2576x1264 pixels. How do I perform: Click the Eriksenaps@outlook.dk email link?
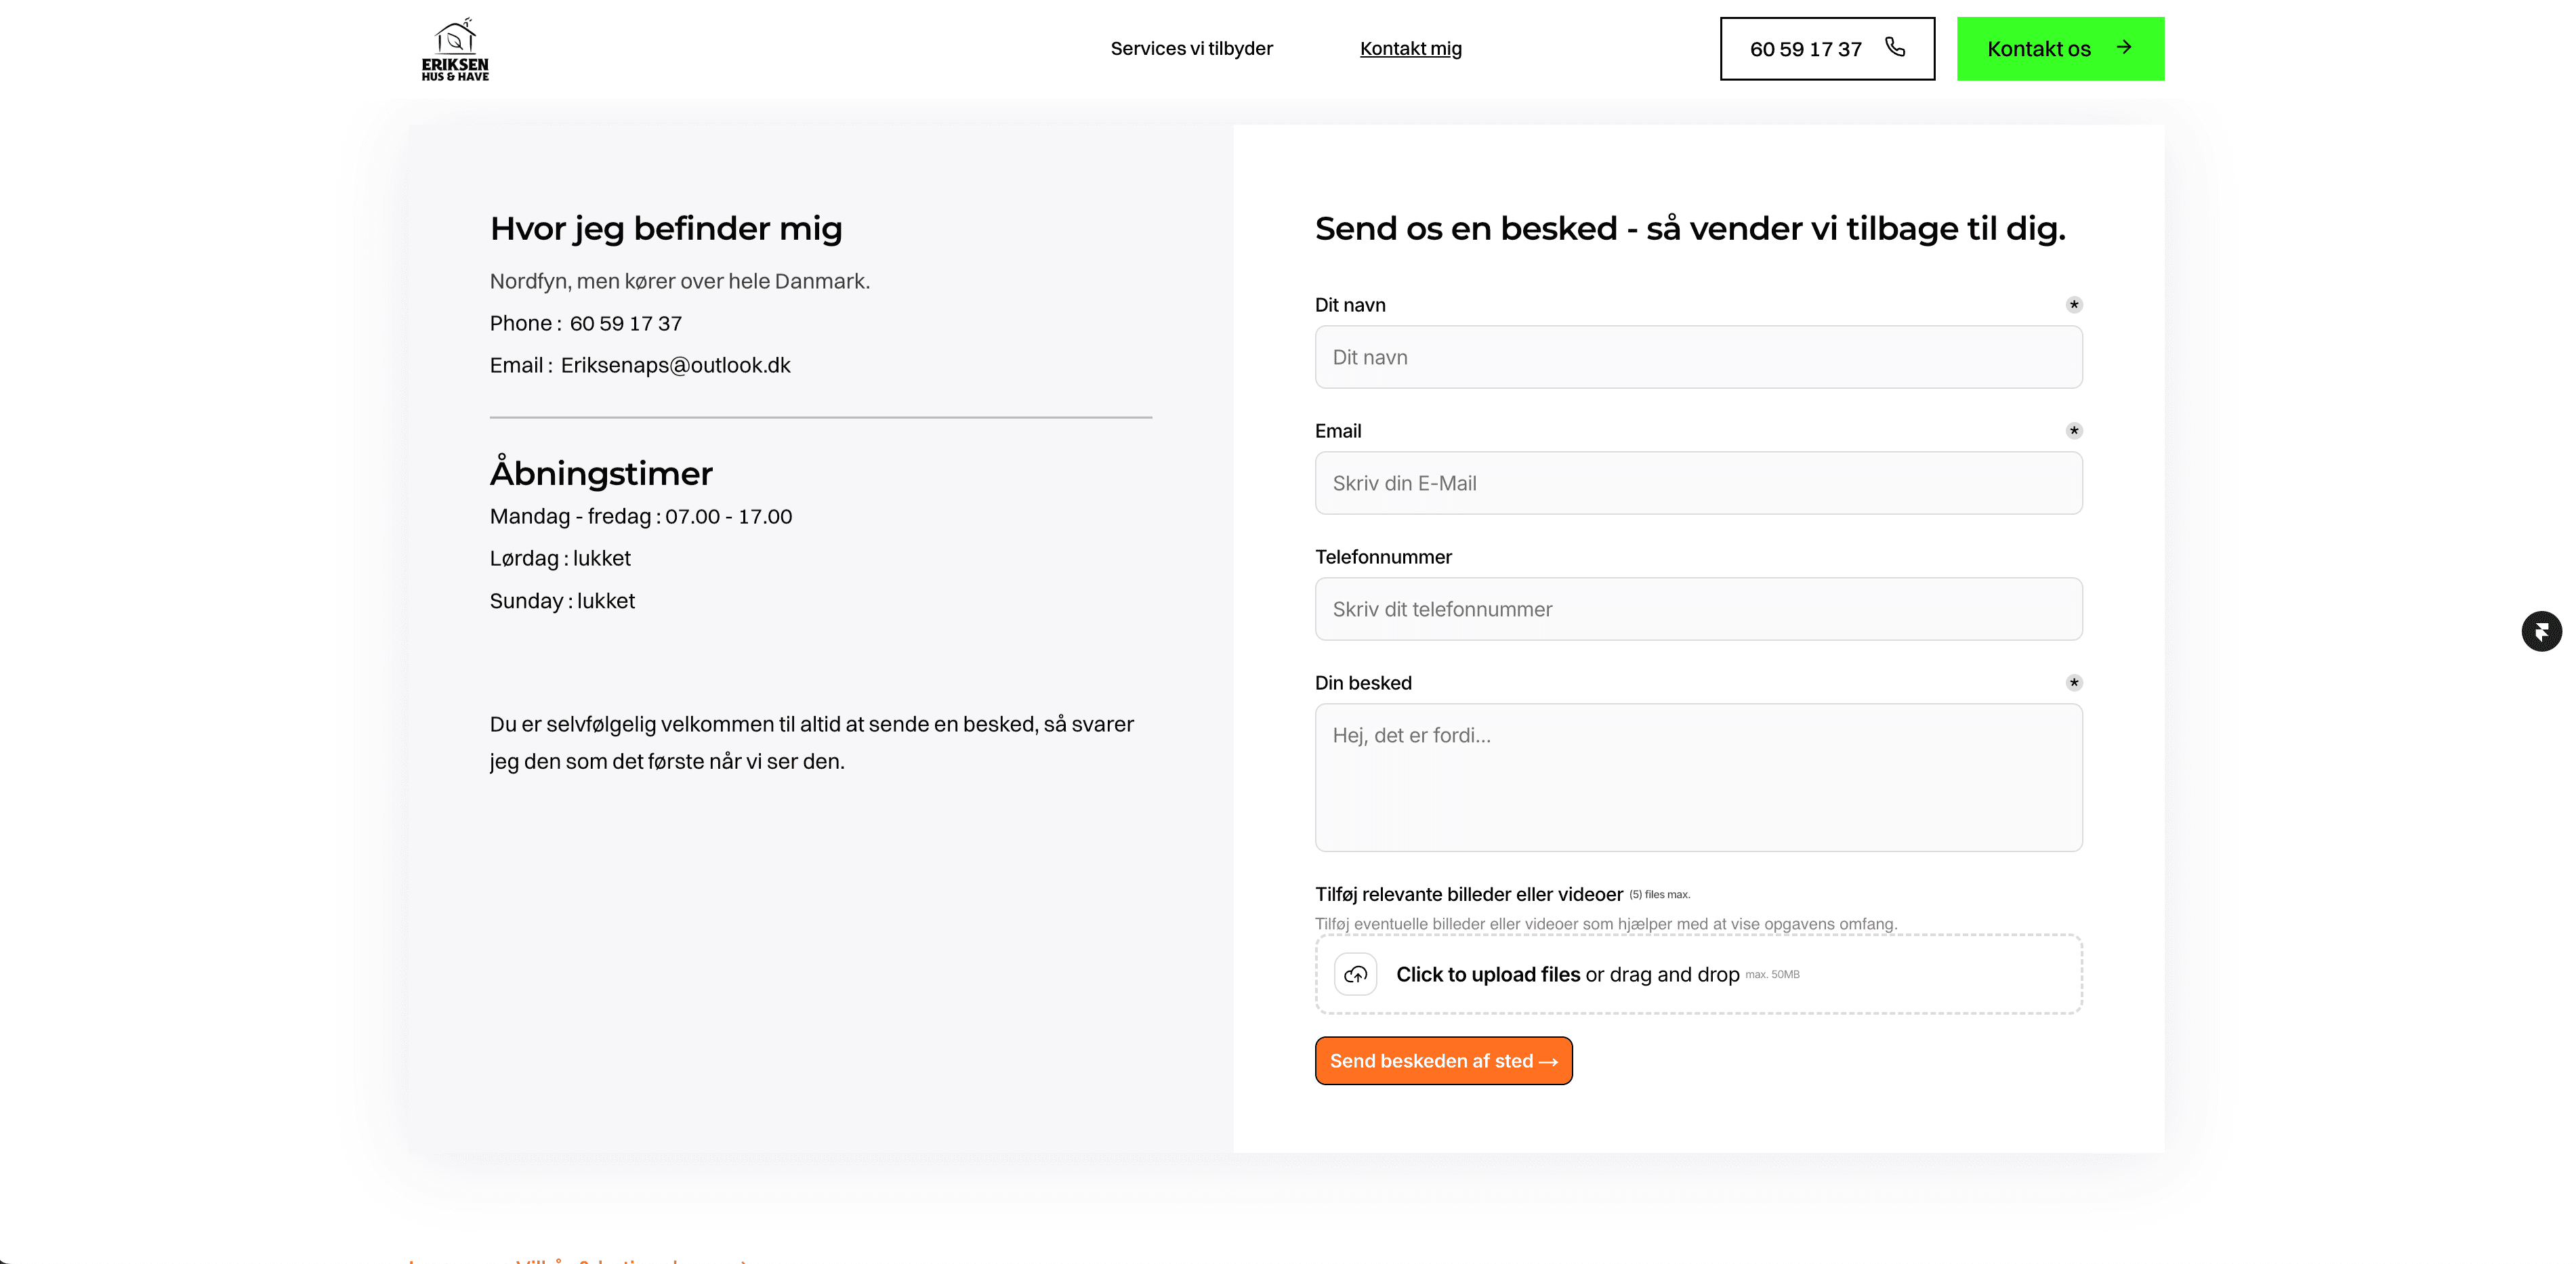(x=675, y=365)
